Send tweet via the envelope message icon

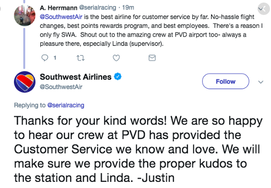click(152, 58)
